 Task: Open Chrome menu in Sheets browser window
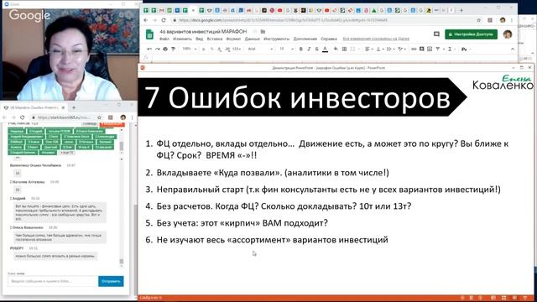pos(512,20)
